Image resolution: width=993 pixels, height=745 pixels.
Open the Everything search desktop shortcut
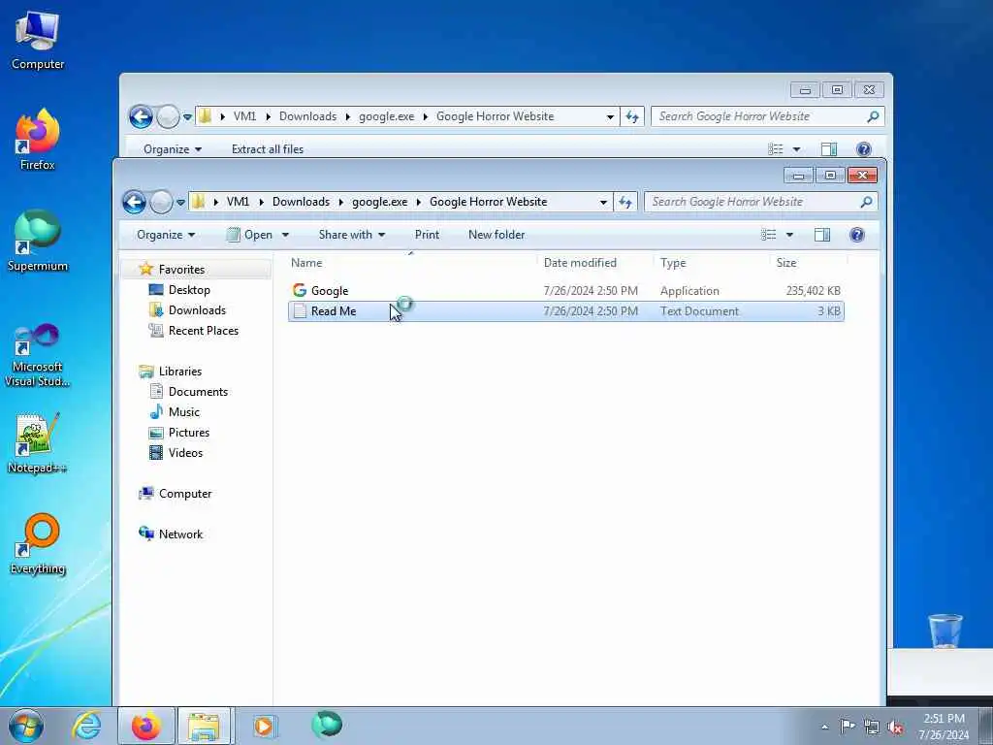[x=38, y=543]
